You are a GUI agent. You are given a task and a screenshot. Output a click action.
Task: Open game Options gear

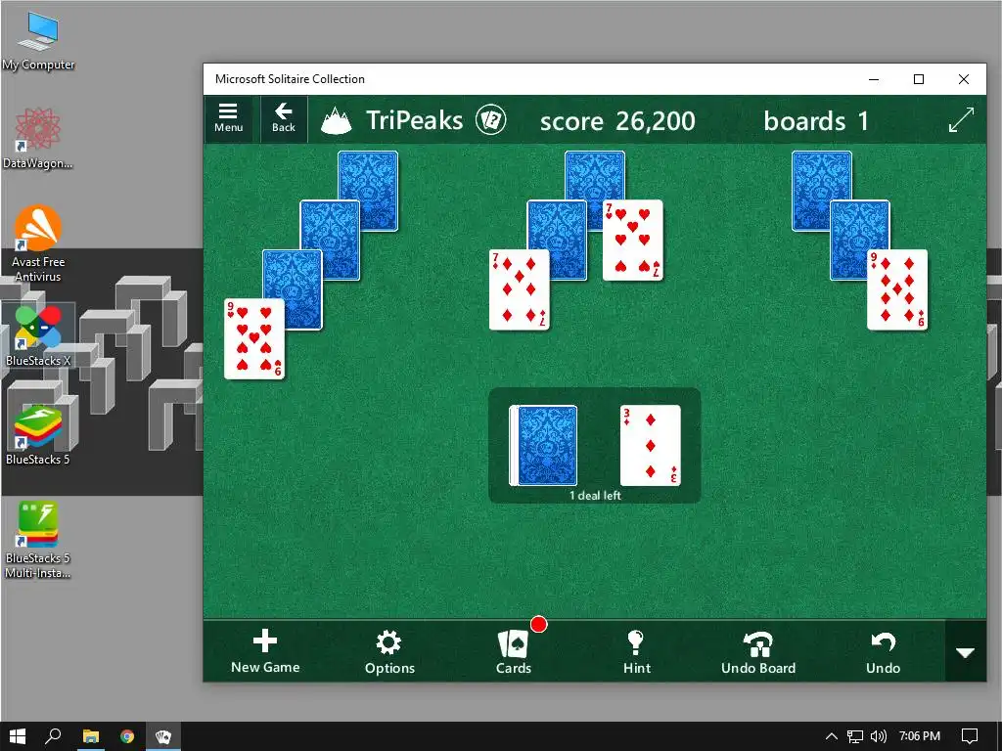[x=389, y=652]
